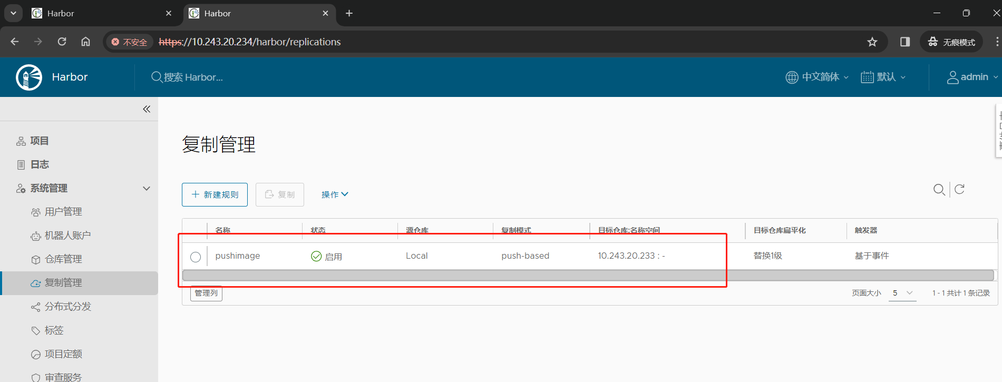Close the second Harbor browser tab
This screenshot has width=1002, height=382.
[x=325, y=13]
